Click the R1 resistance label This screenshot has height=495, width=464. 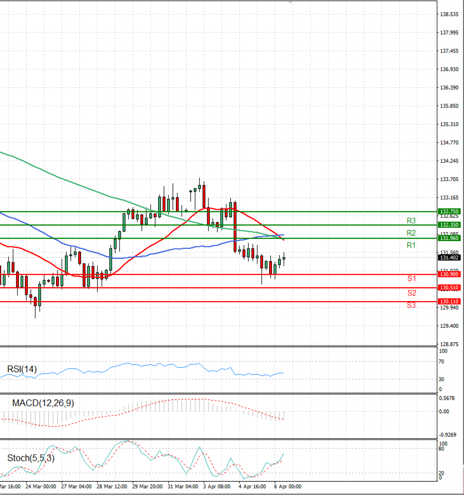(411, 245)
